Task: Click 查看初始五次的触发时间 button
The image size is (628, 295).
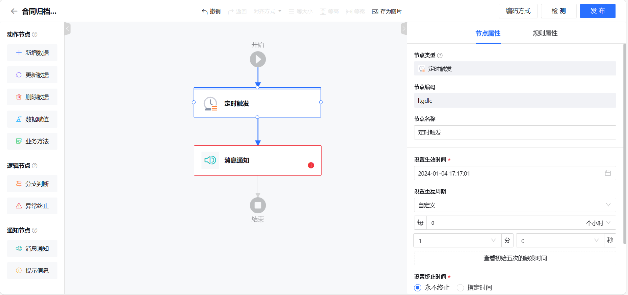Action: tap(515, 258)
